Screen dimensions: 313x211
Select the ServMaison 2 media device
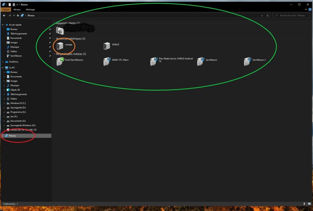click(x=255, y=61)
